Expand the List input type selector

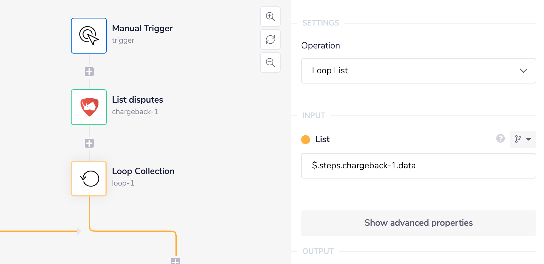[x=523, y=139]
